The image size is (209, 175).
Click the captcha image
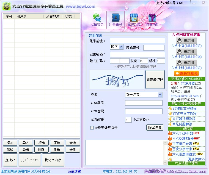tap(117, 79)
